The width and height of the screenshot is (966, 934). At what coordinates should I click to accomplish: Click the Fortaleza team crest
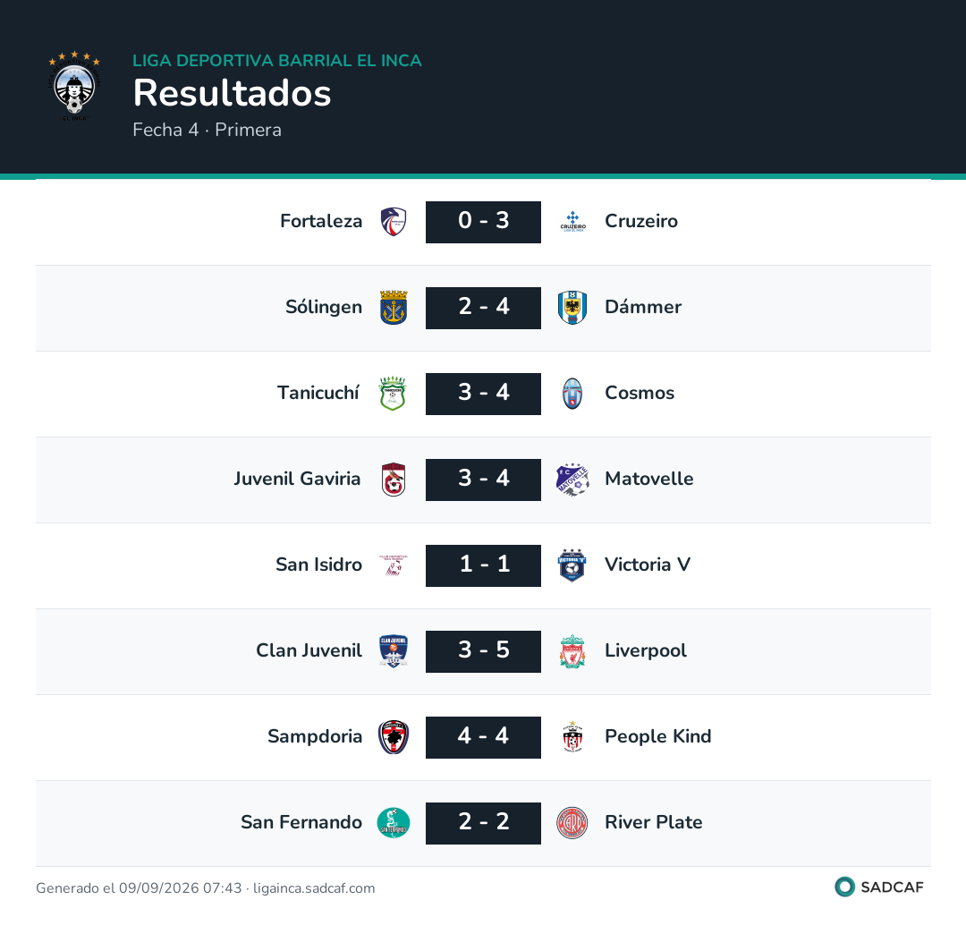coord(393,222)
